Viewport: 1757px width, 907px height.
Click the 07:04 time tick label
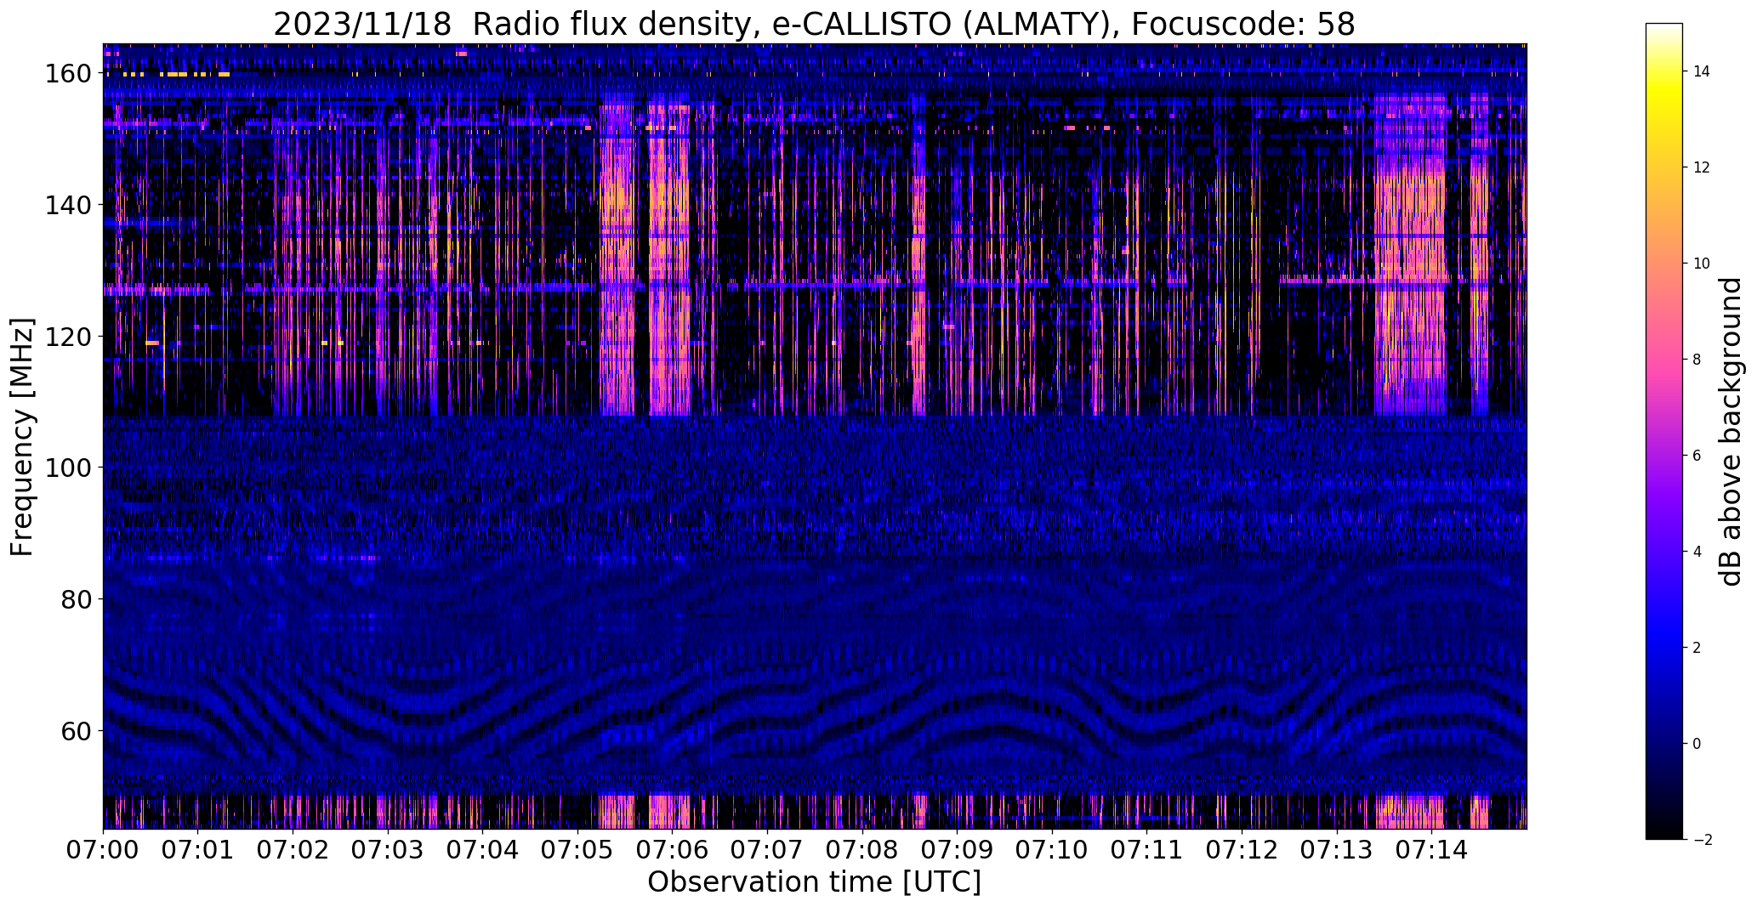click(x=483, y=849)
